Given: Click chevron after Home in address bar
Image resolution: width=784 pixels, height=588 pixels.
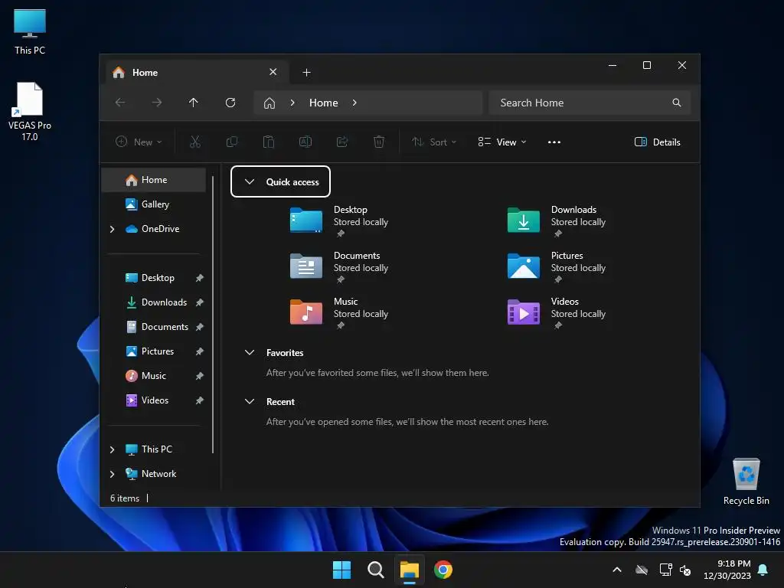Looking at the screenshot, I should [354, 103].
